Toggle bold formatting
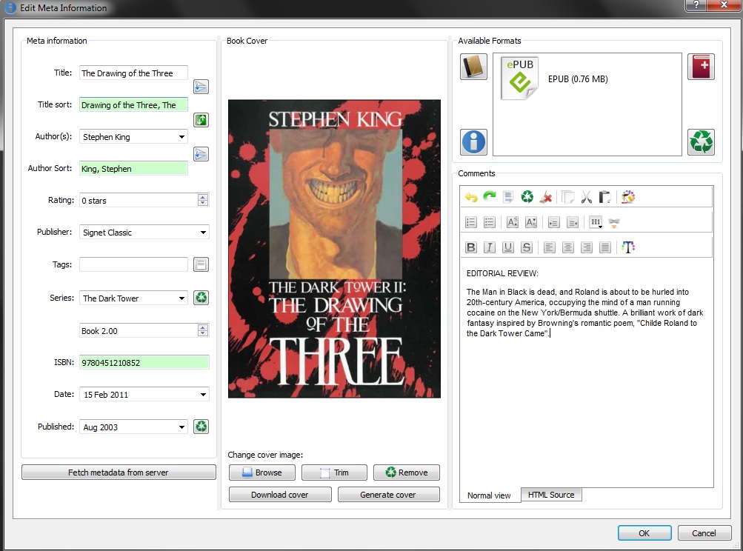743x551 pixels. [471, 247]
